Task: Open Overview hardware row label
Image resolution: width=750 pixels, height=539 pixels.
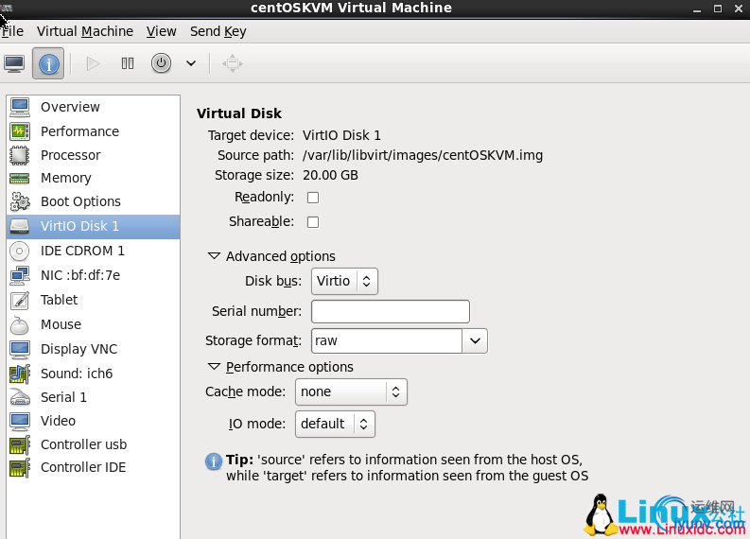Action: click(70, 107)
